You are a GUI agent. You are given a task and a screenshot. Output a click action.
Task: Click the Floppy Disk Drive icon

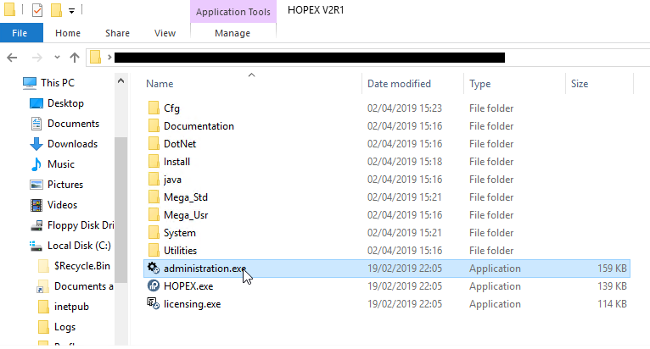[36, 225]
